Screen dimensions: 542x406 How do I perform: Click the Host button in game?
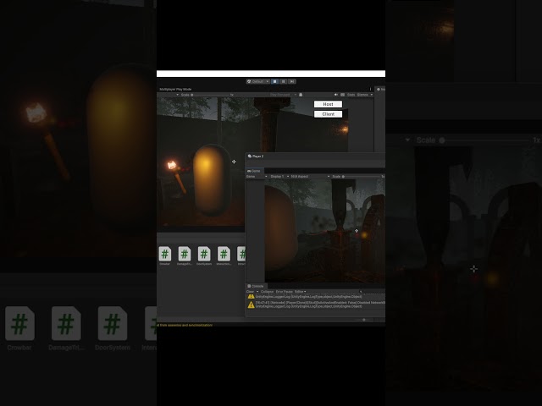tap(328, 104)
